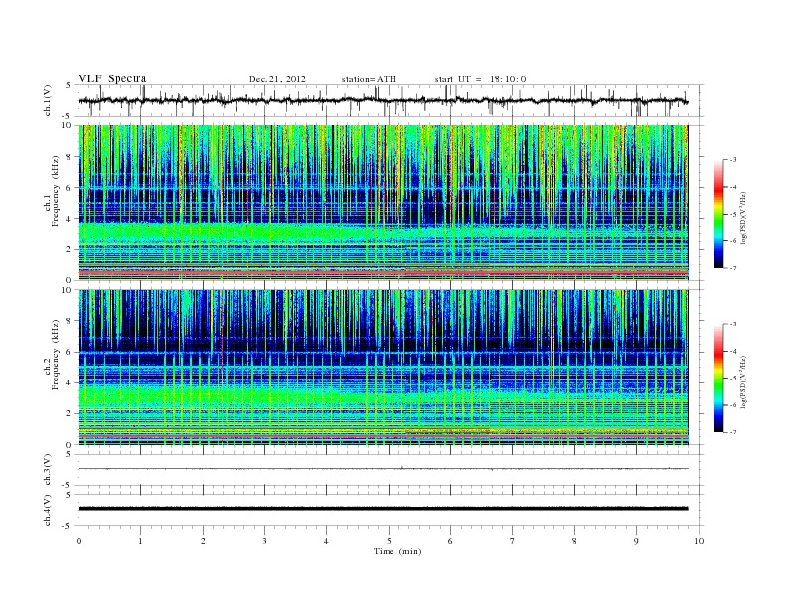This screenshot has height=608, width=787.
Task: Select the "ch.3(V)" axis label
Action: 48,470
